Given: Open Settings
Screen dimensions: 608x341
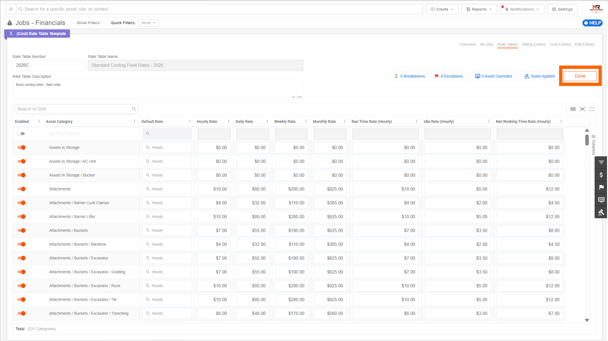Looking at the screenshot, I should pyautogui.click(x=562, y=9).
